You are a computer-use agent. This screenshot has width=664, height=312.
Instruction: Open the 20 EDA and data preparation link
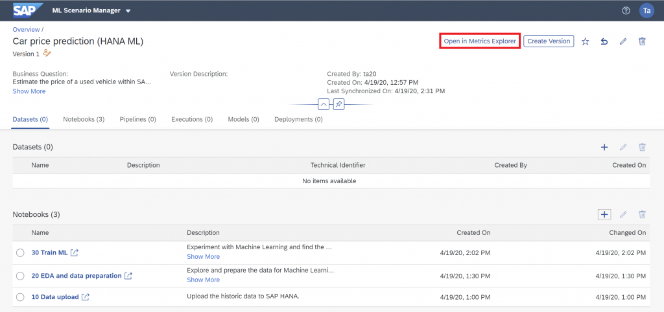[77, 276]
